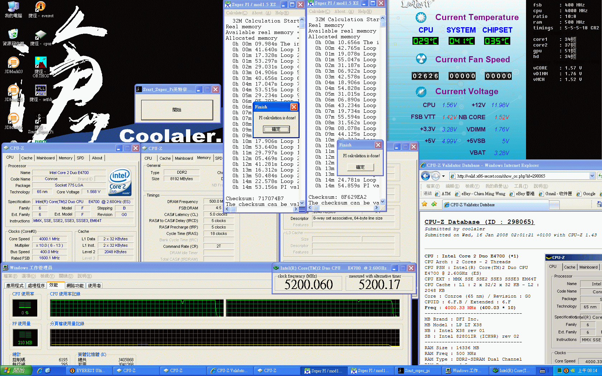Image resolution: width=602 pixels, height=376 pixels.
Task: Click the second quick launch icon beside IE
Action: click(x=48, y=371)
